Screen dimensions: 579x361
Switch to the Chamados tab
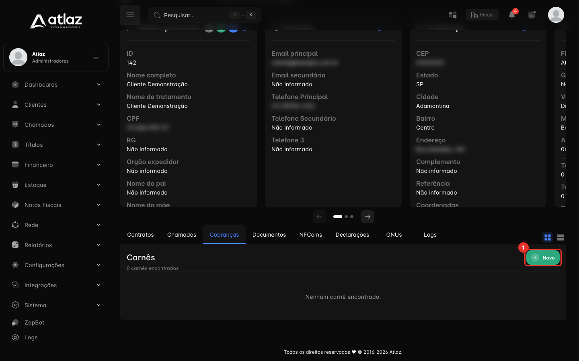tap(182, 235)
